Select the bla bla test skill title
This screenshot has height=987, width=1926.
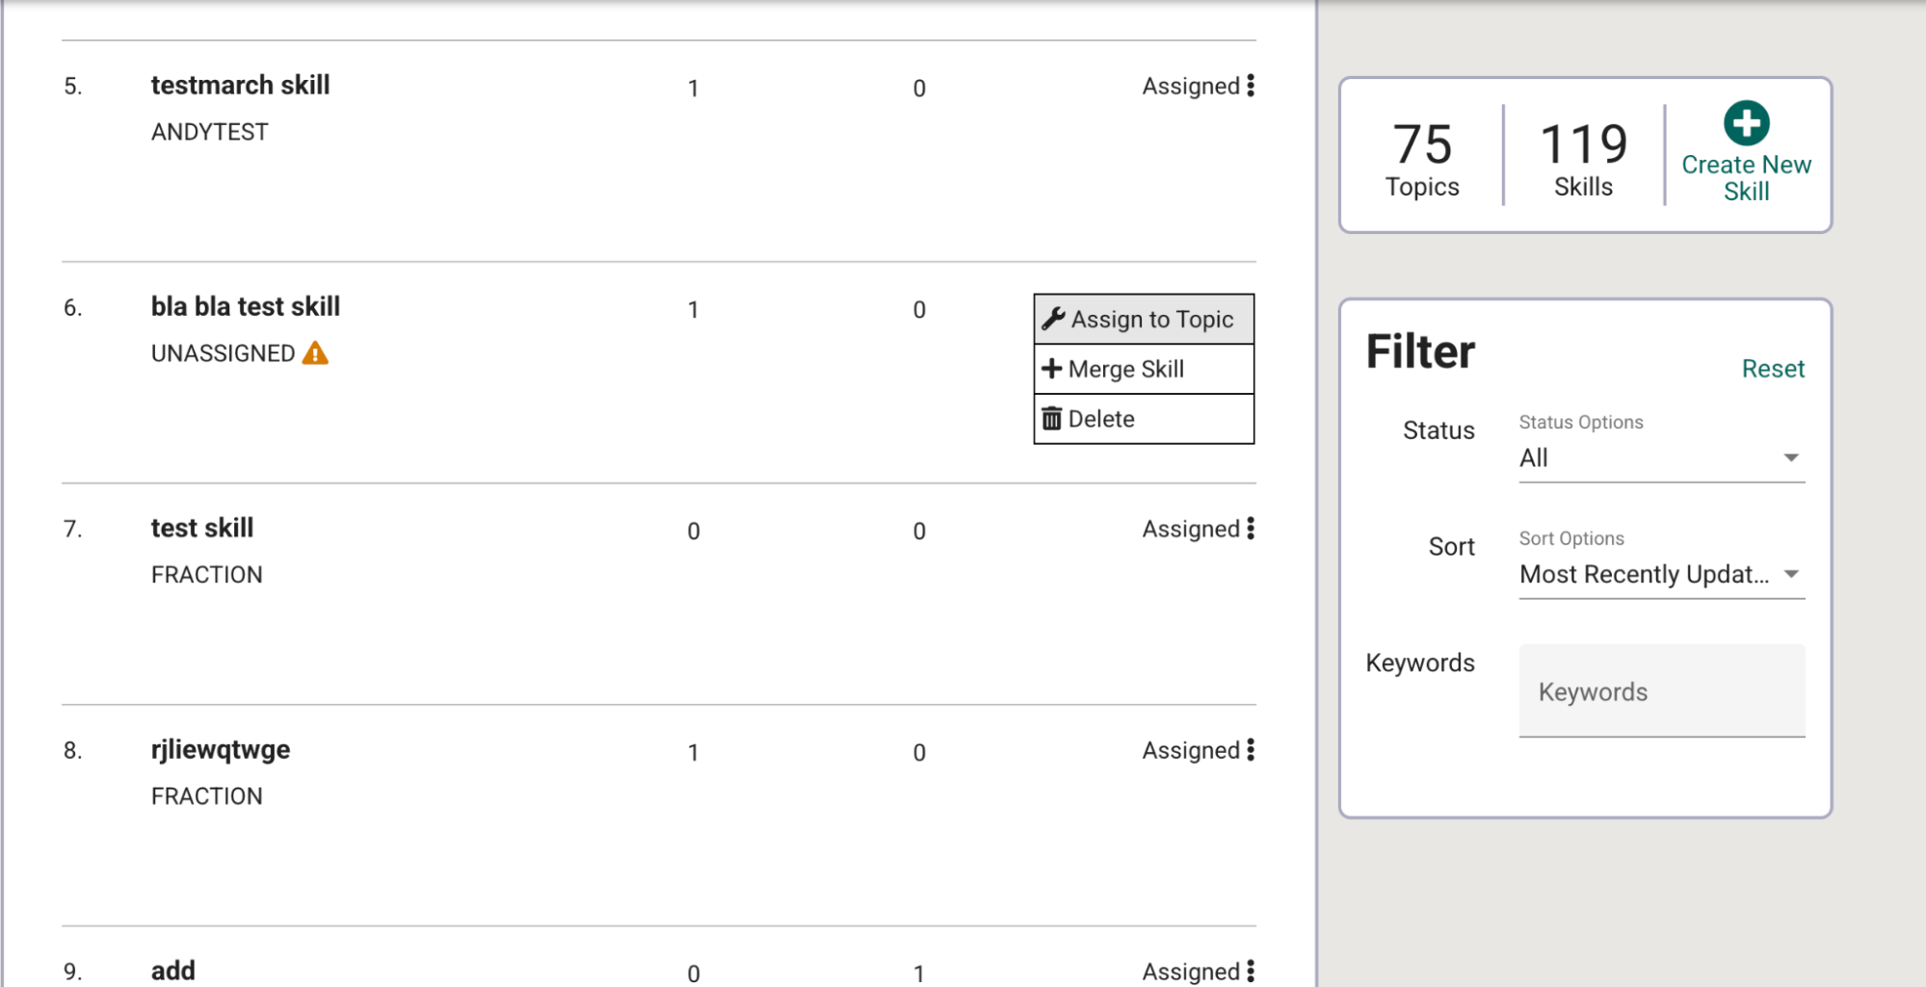(x=246, y=307)
